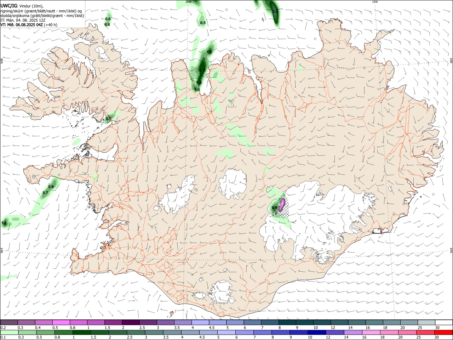The image size is (453, 340).
Task: Click the darkest purple swatch between 2 and 2.5
Action: click(131, 322)
